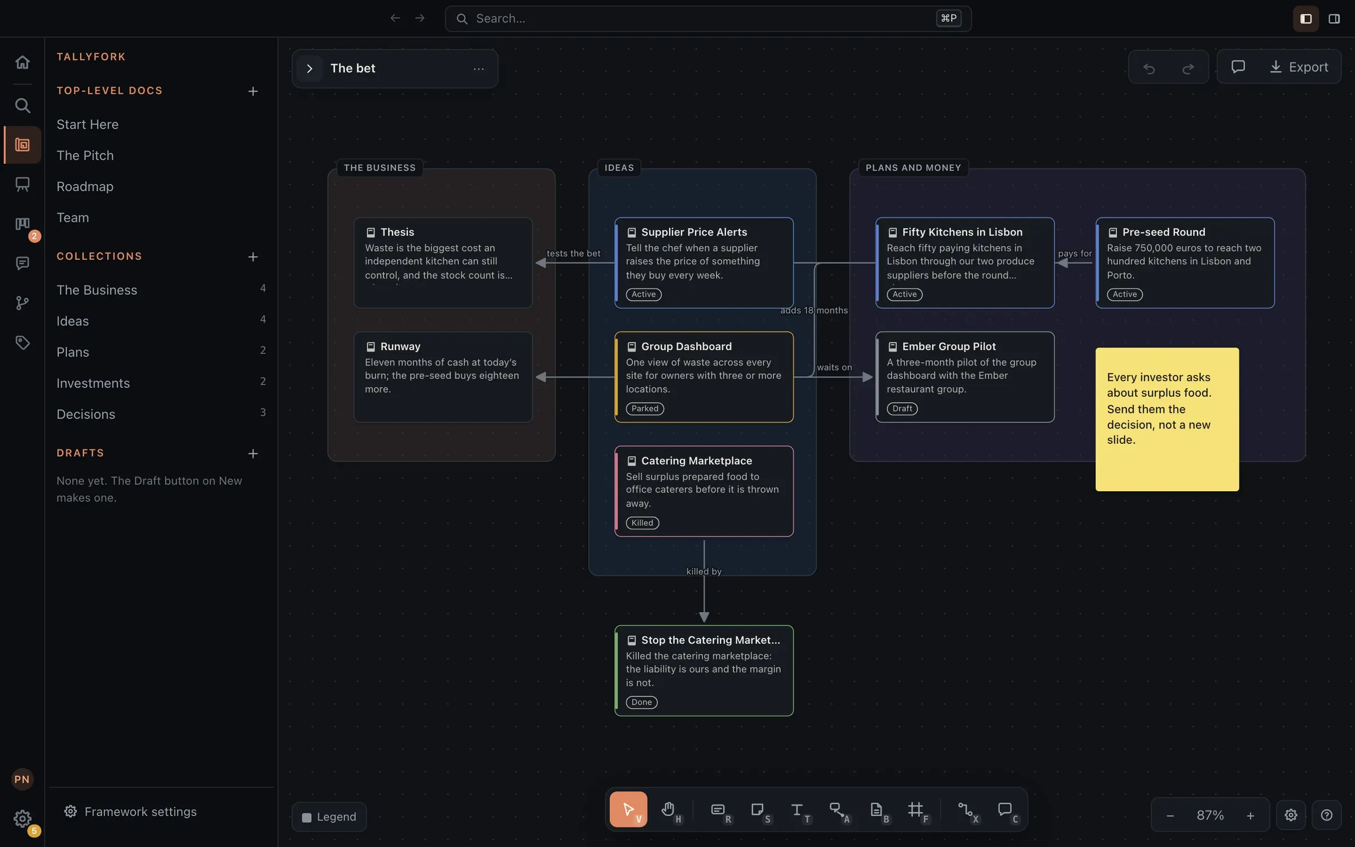Screen dimensions: 1355x847
Task: Select the Stop the Catering Market decision card
Action: coord(704,671)
